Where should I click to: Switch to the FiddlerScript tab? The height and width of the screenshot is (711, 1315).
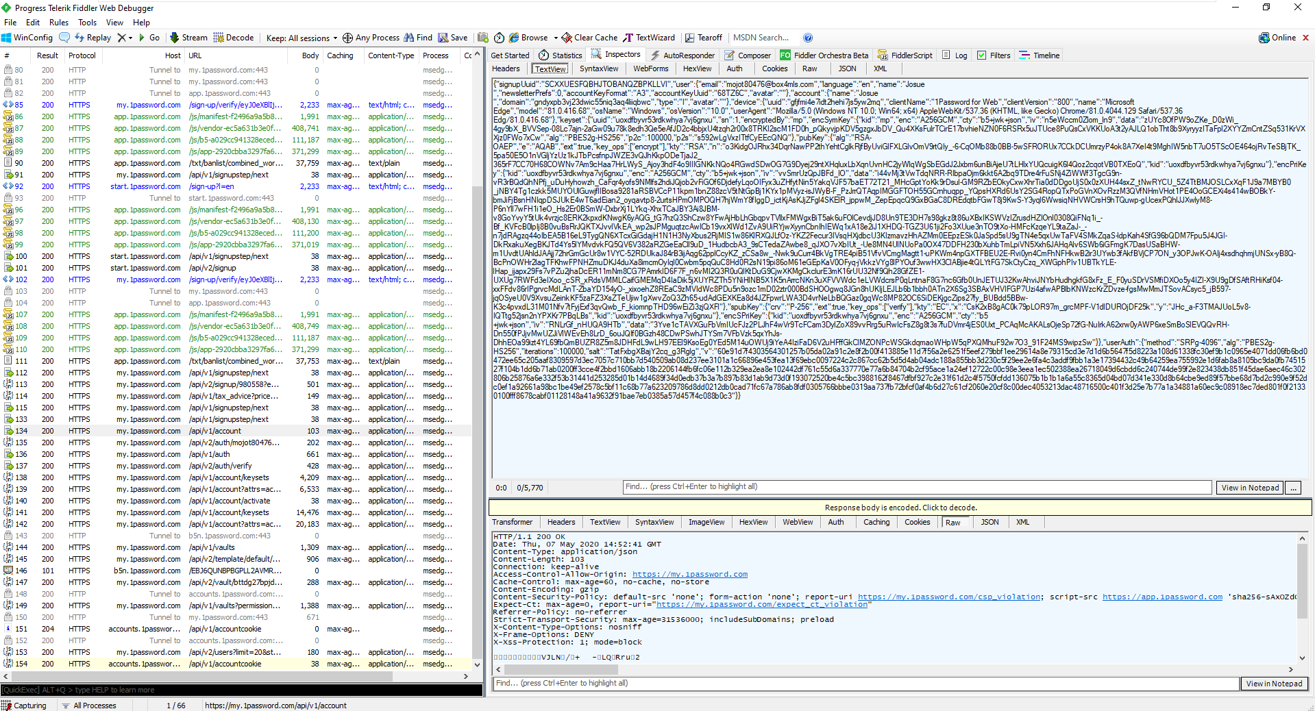tap(905, 55)
